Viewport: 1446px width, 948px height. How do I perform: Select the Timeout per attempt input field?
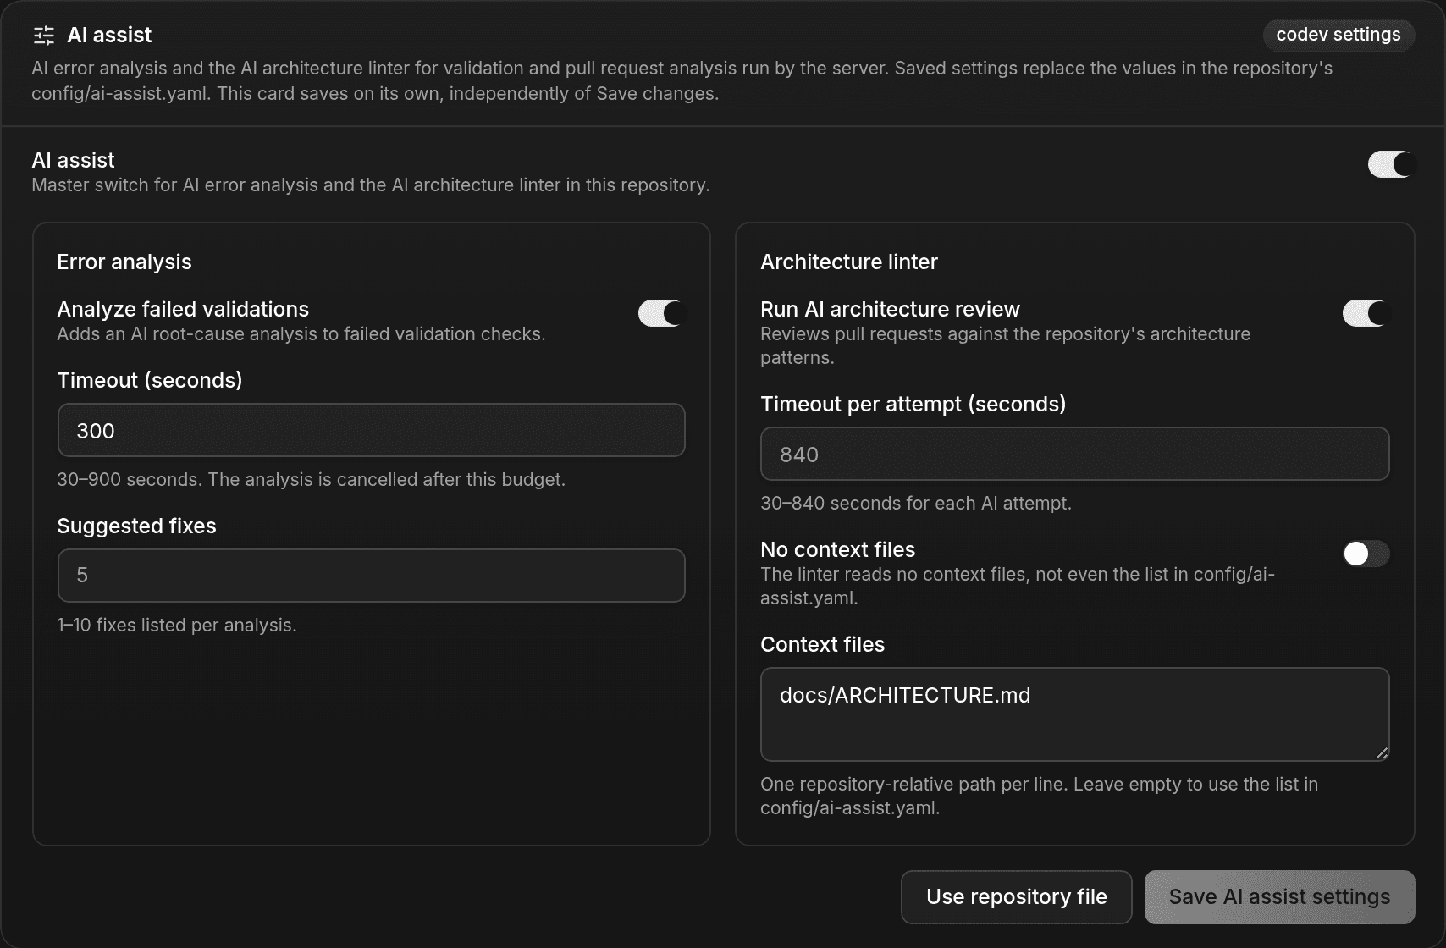(x=1074, y=454)
